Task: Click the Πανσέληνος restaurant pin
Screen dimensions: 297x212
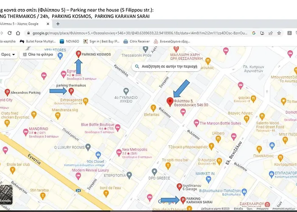Action: pyautogui.click(x=259, y=149)
